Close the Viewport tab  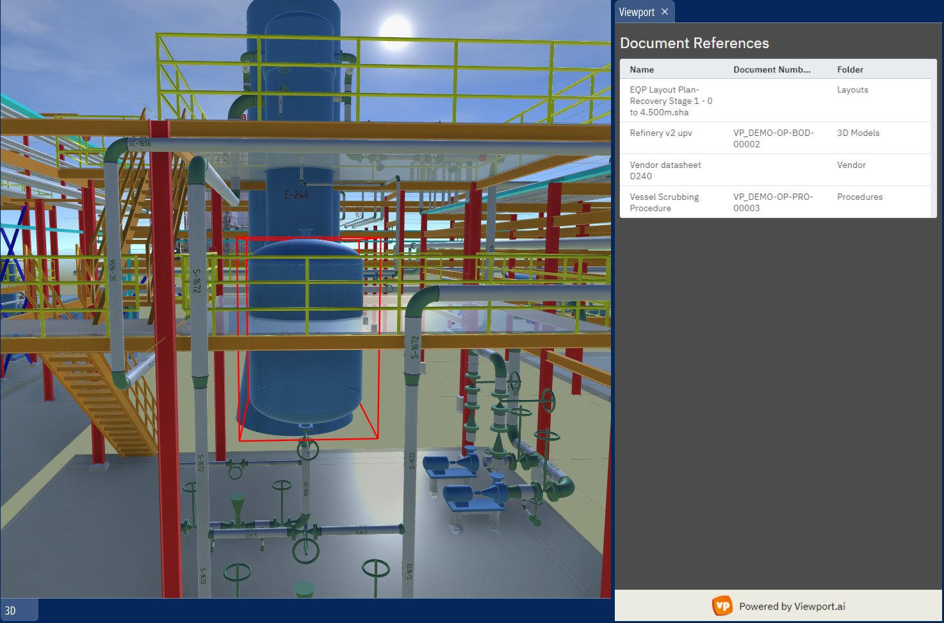click(665, 12)
